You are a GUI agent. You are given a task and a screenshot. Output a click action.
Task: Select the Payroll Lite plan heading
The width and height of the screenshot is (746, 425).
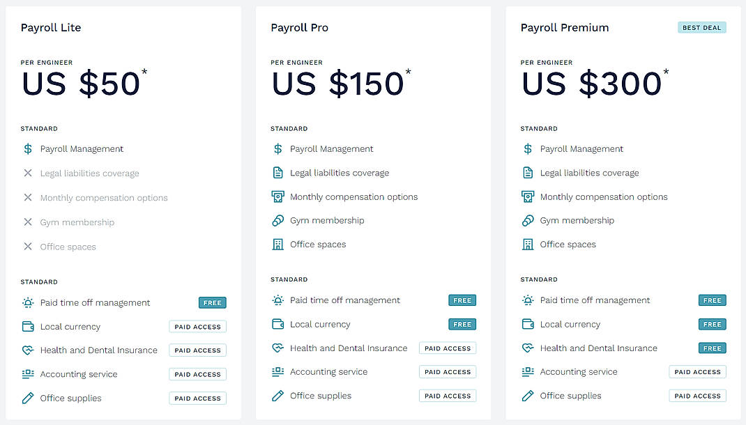51,27
